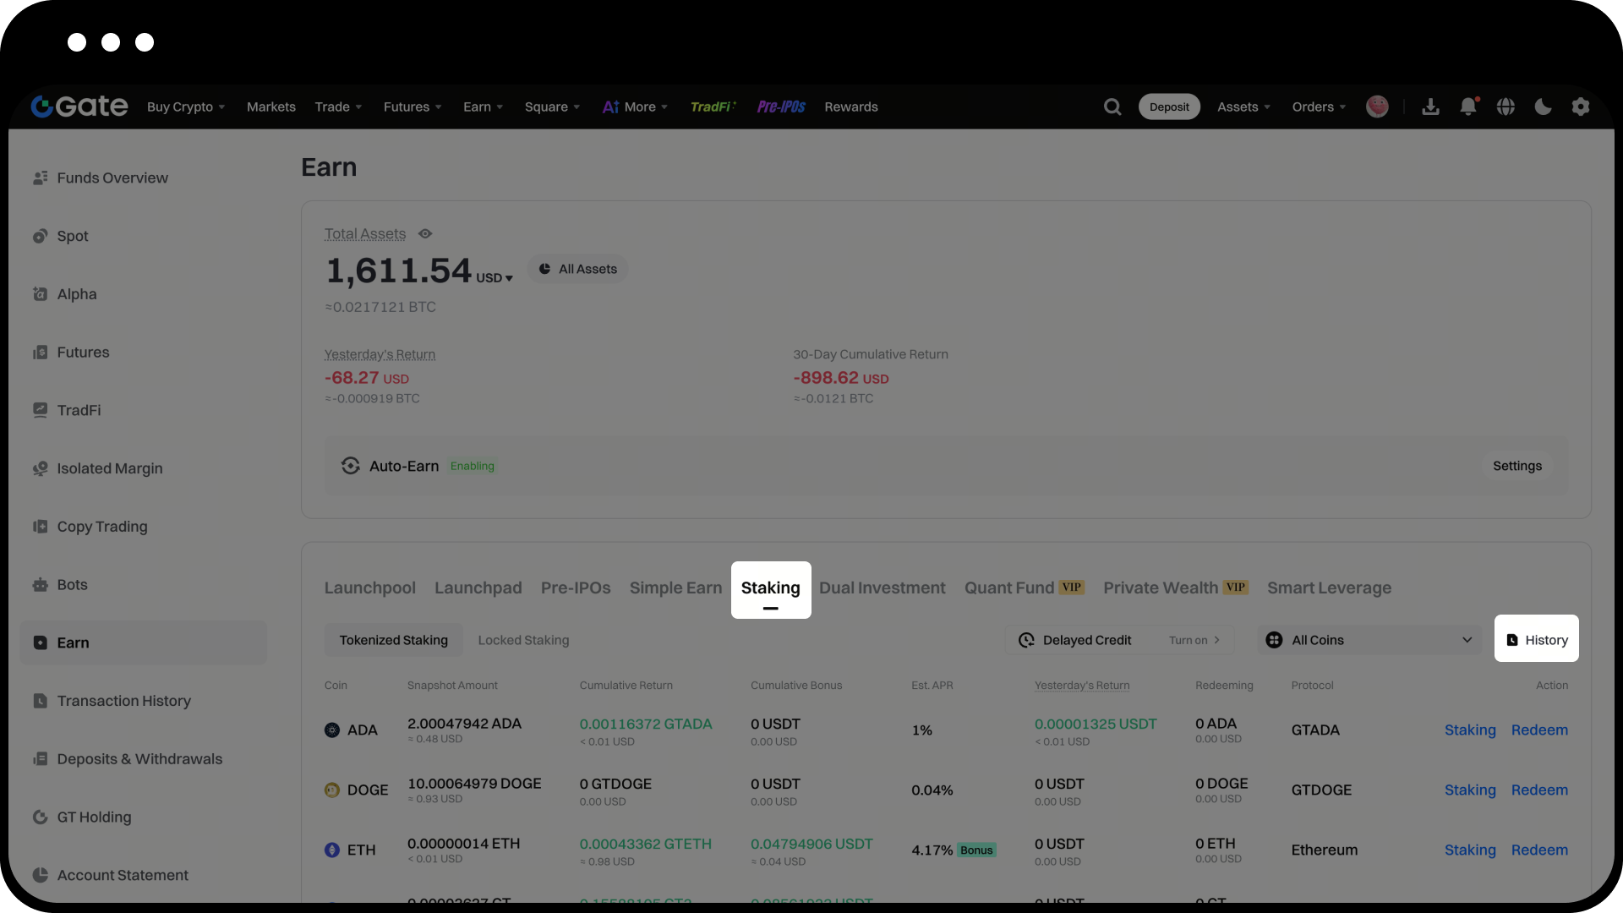The width and height of the screenshot is (1623, 913).
Task: Click the search magnifier icon
Action: pos(1112,107)
